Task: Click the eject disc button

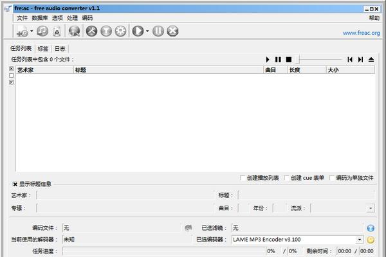Action: [x=371, y=60]
